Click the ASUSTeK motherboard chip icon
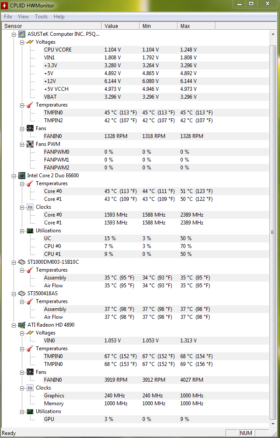This screenshot has height=438, width=280. pyautogui.click(x=22, y=34)
